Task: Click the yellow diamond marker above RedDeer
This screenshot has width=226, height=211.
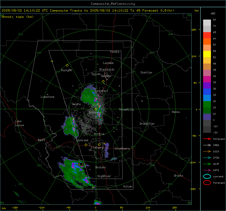Action: pos(103,82)
